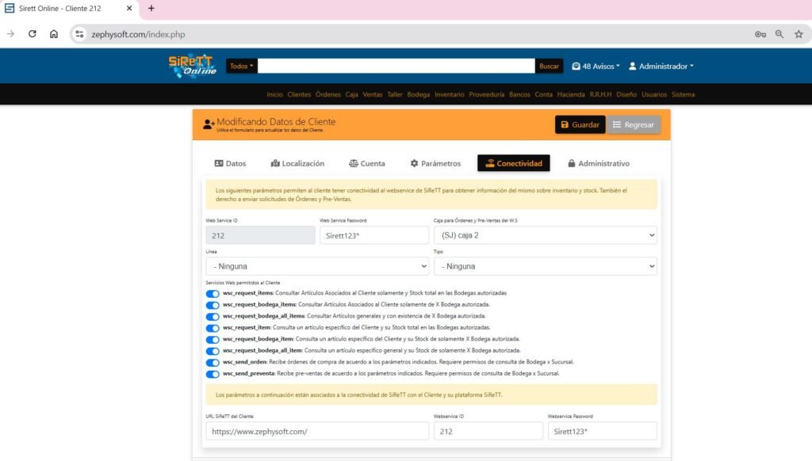This screenshot has width=812, height=461.
Task: Click the saved passwords key icon
Action: [x=760, y=34]
